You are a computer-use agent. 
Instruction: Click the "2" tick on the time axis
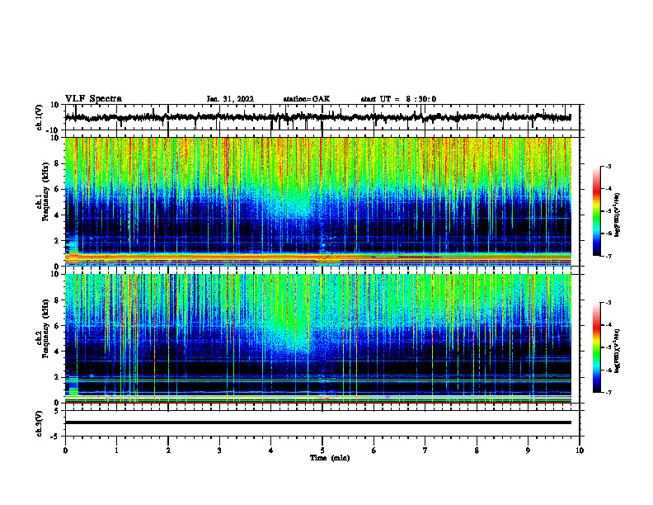click(x=168, y=451)
